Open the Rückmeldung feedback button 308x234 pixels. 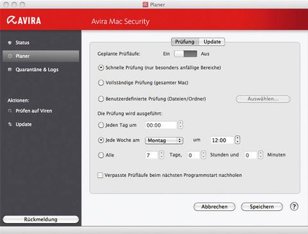click(40, 219)
